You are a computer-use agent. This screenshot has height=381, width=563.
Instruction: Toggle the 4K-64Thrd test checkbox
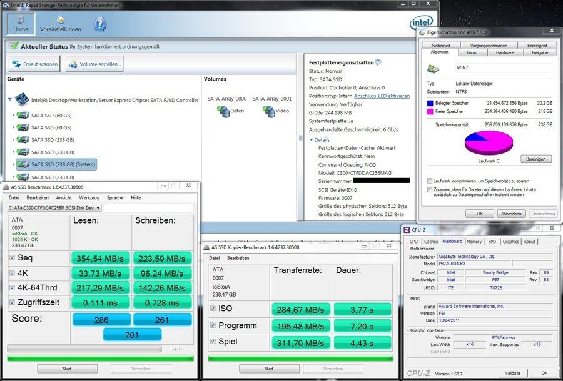click(x=13, y=287)
